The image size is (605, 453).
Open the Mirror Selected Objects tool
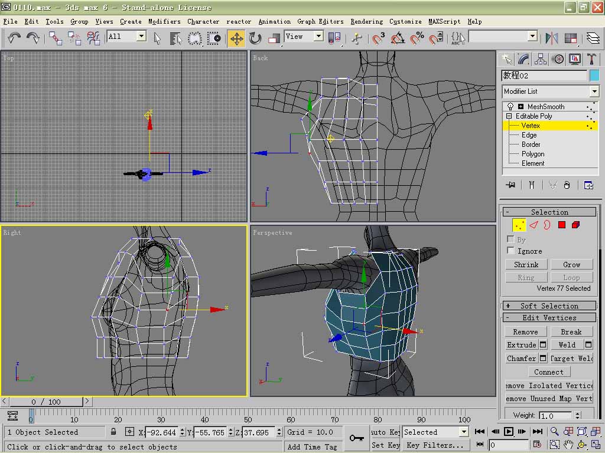pyautogui.click(x=552, y=38)
